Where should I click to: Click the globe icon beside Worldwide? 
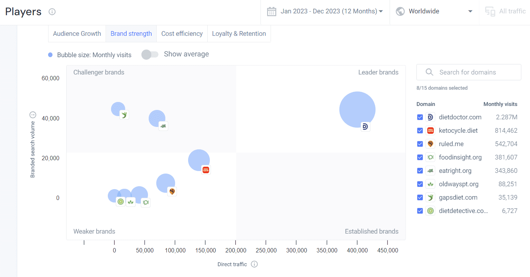point(400,12)
